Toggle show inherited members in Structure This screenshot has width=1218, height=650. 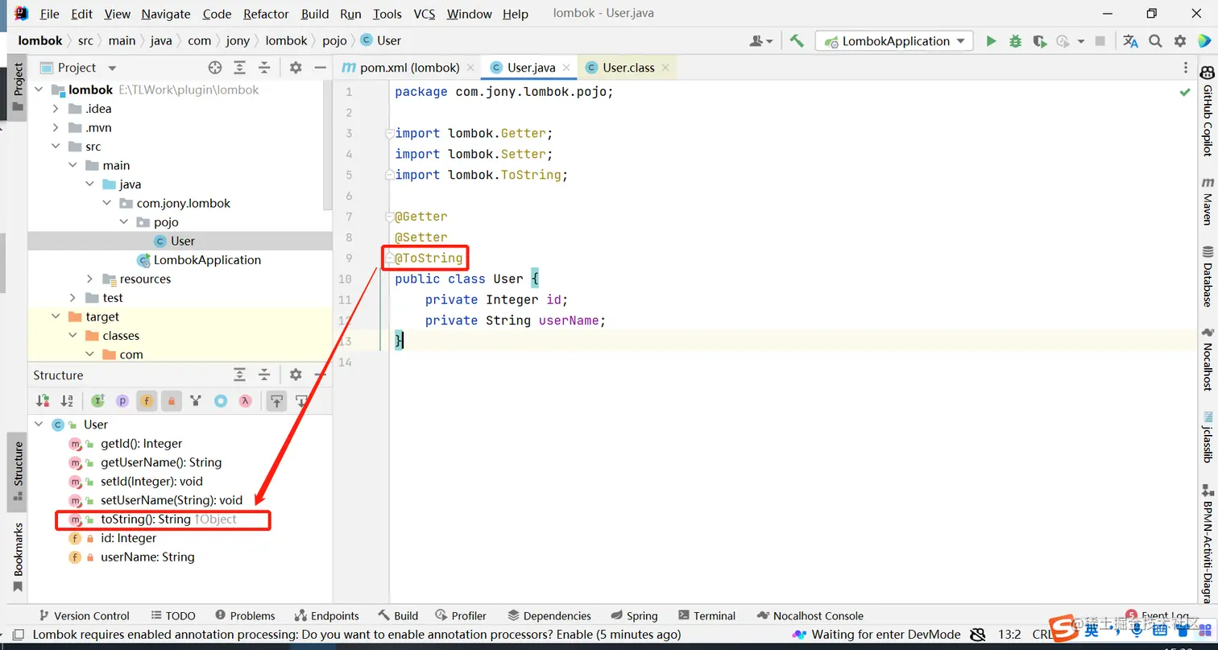98,400
